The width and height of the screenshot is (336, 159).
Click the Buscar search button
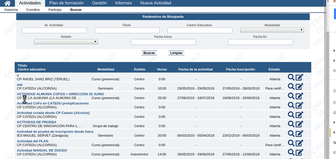[149, 53]
